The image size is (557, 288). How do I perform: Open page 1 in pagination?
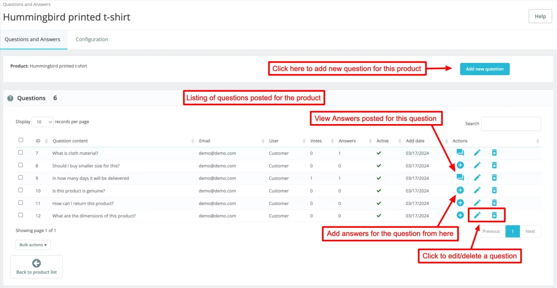(x=512, y=231)
